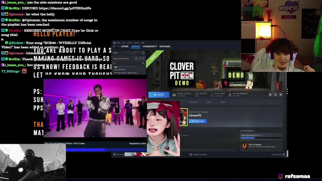The width and height of the screenshot is (322, 181).
Task: Open the CloverPit full game capsule image
Action: (184, 117)
